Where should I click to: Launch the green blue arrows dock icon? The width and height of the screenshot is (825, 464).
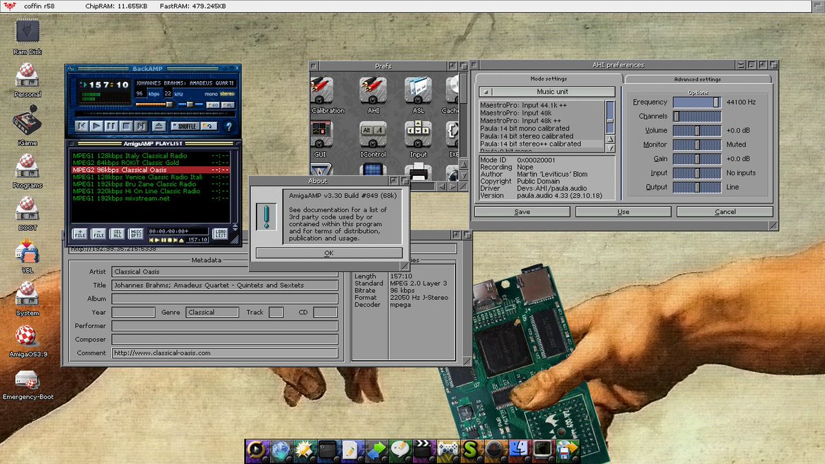[x=375, y=450]
